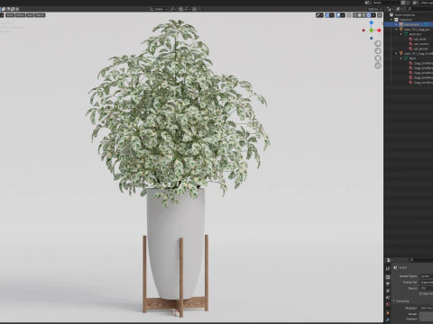This screenshot has height=324, width=433.
Task: Collapse the plant pot object expander
Action: (x=396, y=30)
